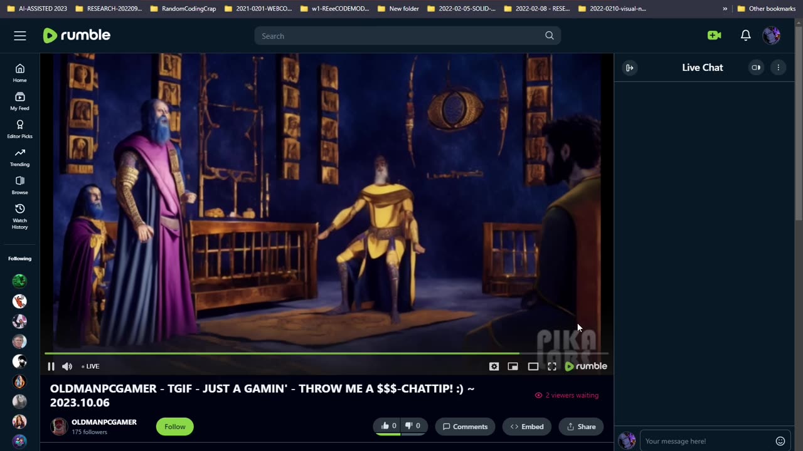This screenshot has width=803, height=451.
Task: Open Browse in sidebar
Action: 20,185
